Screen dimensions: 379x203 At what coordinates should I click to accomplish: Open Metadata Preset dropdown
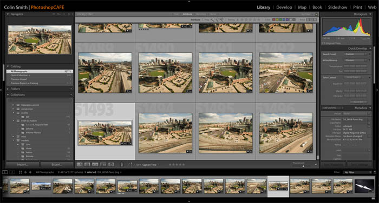[356, 113]
